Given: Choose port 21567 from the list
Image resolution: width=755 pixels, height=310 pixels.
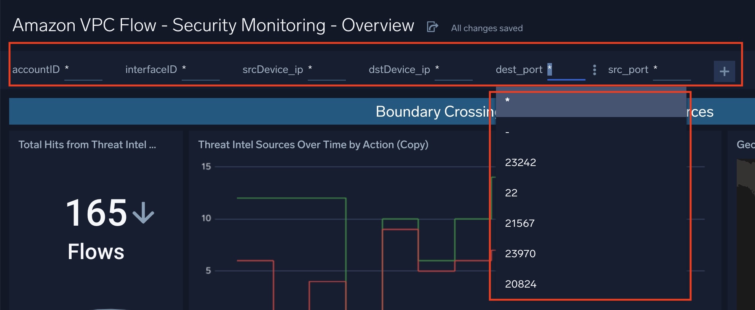Looking at the screenshot, I should 591,223.
